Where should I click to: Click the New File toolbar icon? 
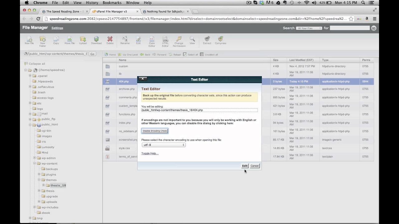pos(29,40)
